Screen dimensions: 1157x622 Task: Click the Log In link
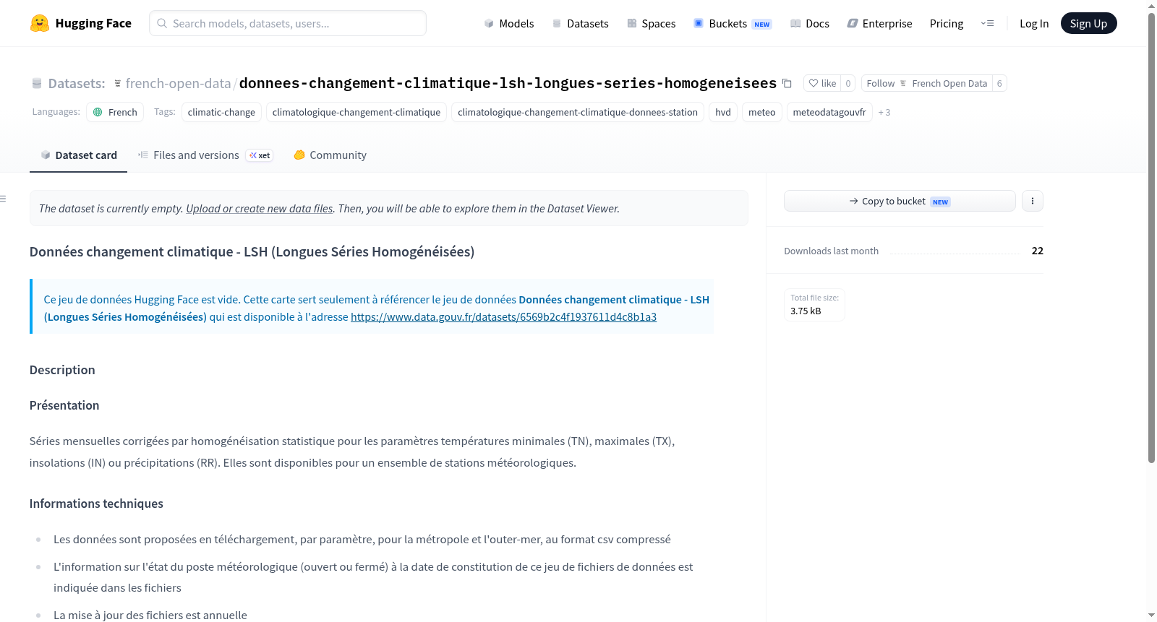point(1034,23)
